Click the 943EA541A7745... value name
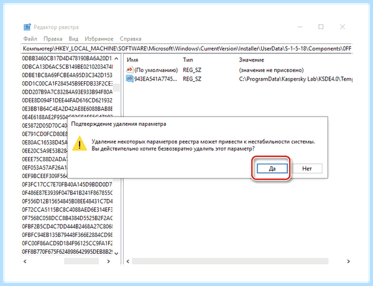Screen dimensions: 373x286 coord(155,79)
